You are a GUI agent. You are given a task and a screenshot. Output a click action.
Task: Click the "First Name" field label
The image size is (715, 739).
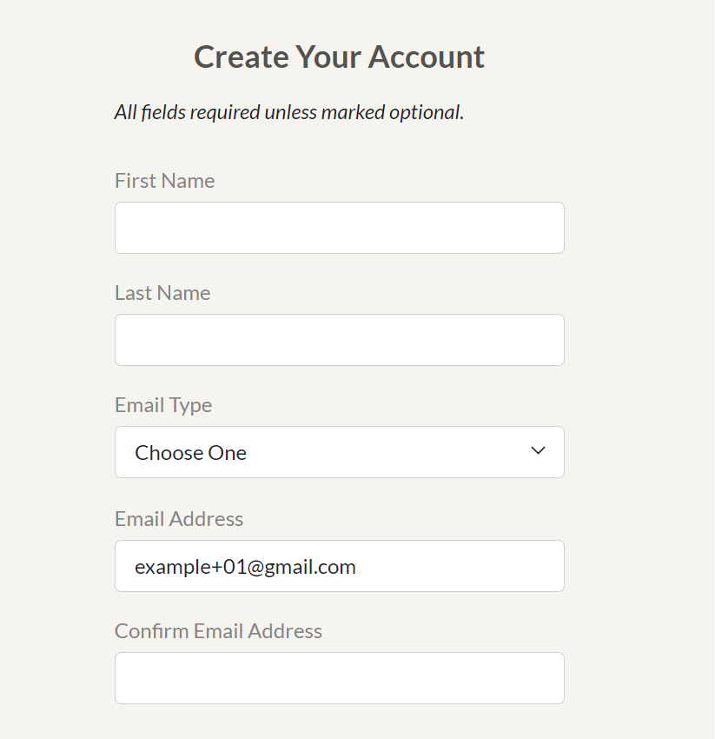click(164, 181)
